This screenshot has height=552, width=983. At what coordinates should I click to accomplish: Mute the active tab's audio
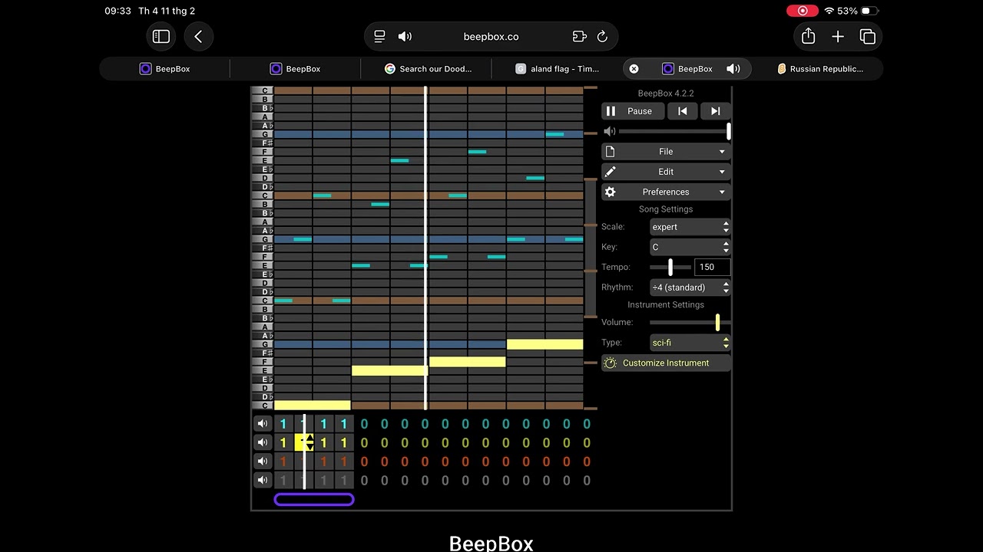point(733,69)
